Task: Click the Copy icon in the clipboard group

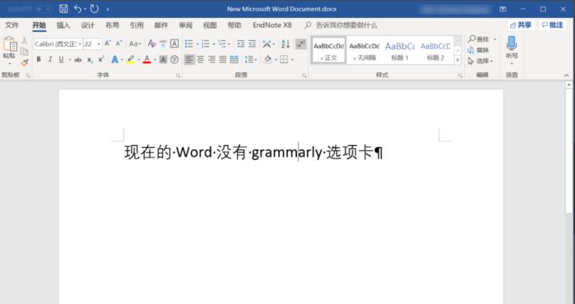Action: click(24, 51)
